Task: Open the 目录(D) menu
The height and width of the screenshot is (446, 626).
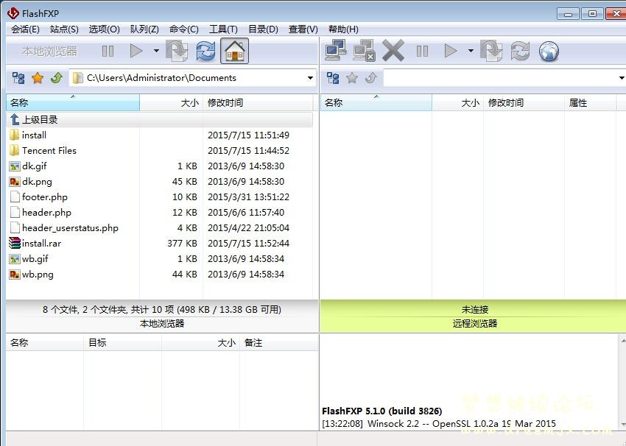Action: [263, 29]
